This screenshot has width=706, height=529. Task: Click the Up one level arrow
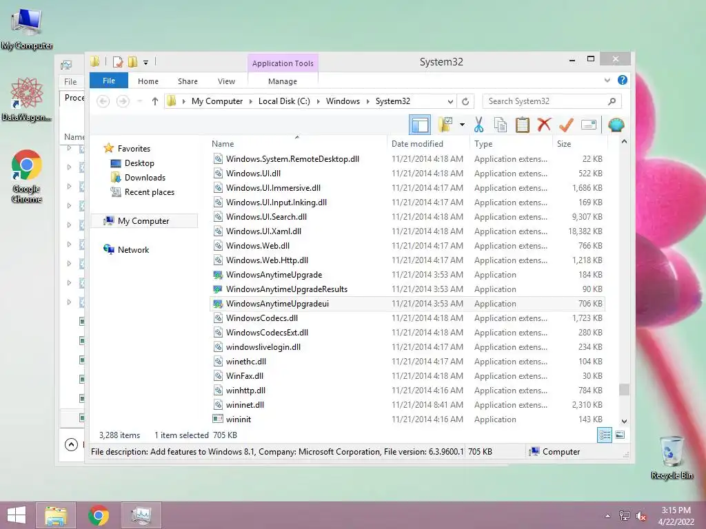pyautogui.click(x=155, y=101)
